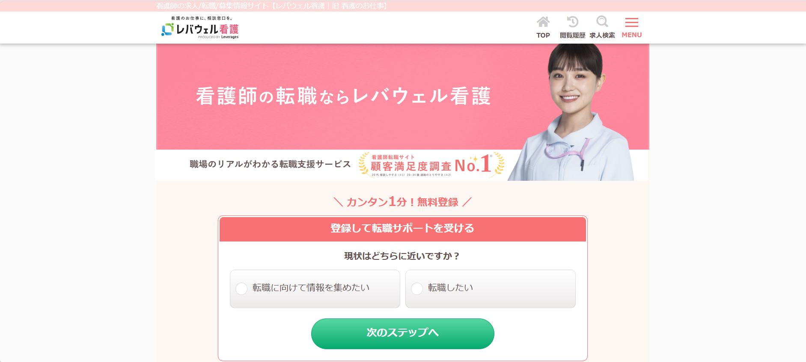Open 求人検索 magnifier icon
Screen dimensions: 806x362
[602, 22]
